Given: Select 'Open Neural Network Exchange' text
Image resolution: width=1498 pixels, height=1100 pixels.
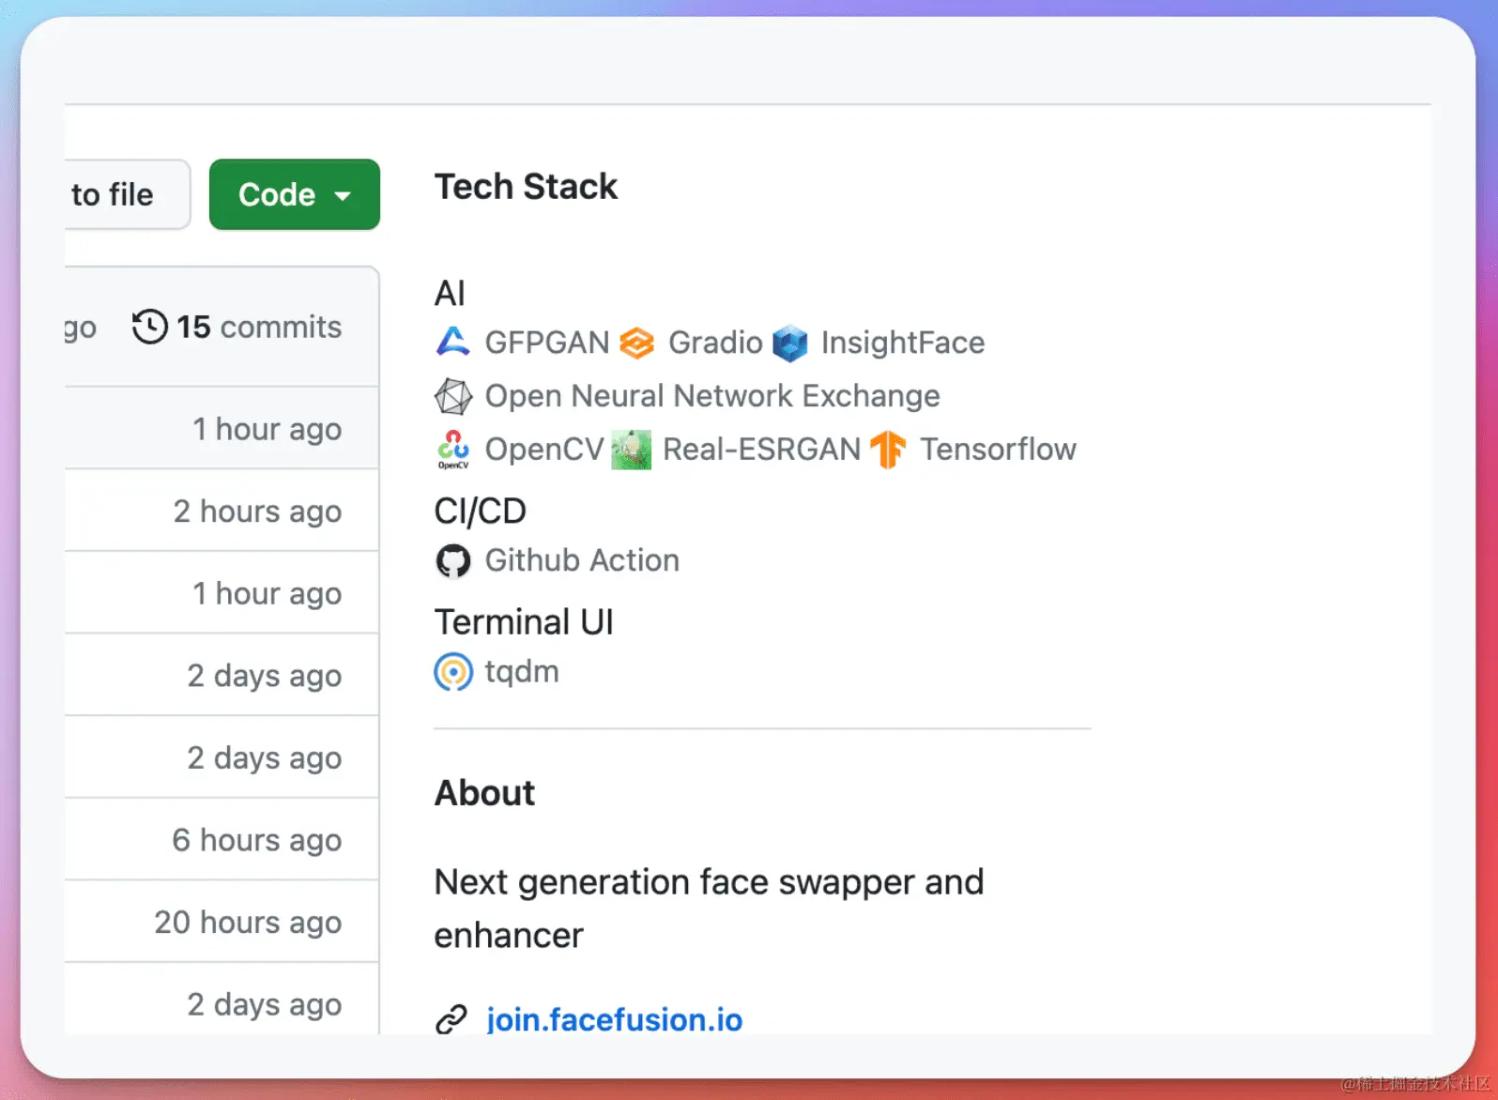Looking at the screenshot, I should [712, 396].
